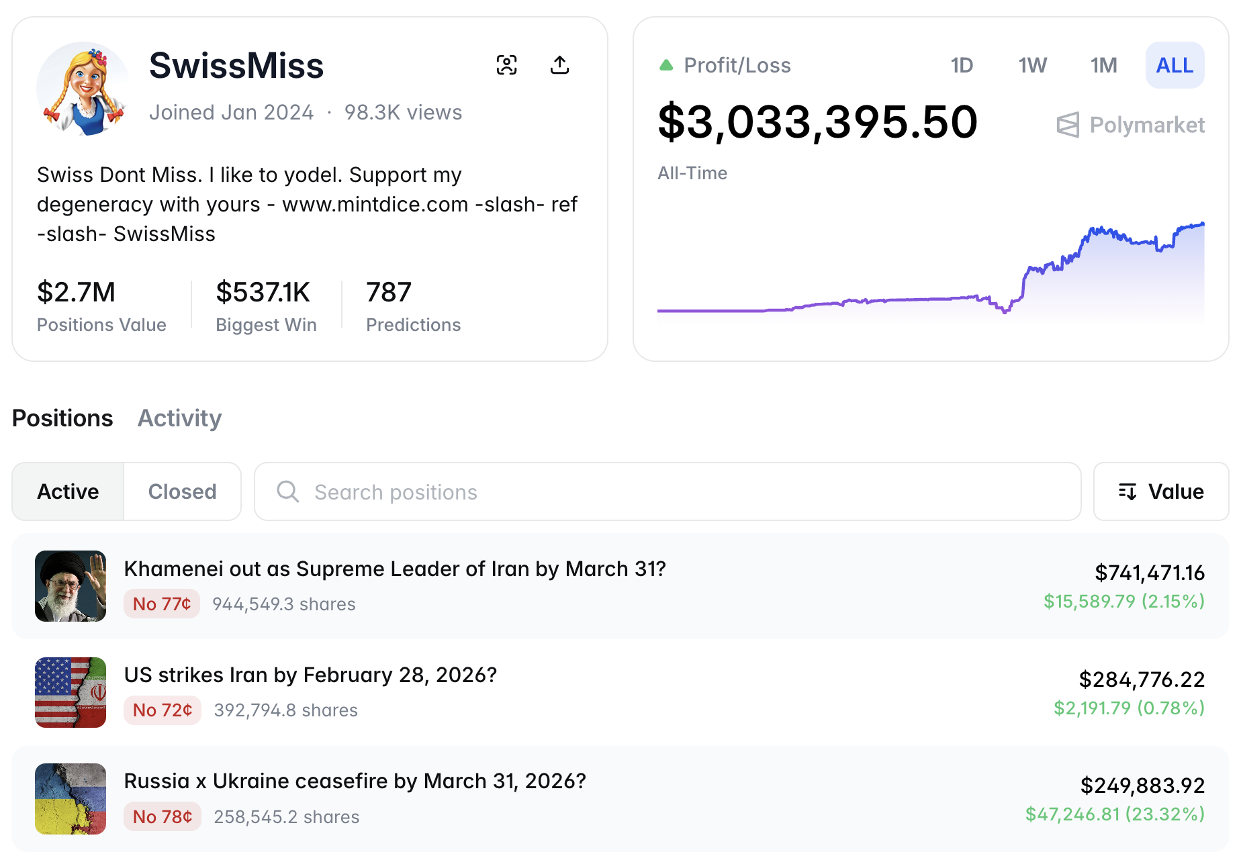This screenshot has height=854, width=1241.
Task: Select the ALL profit timeframe
Action: [x=1175, y=65]
